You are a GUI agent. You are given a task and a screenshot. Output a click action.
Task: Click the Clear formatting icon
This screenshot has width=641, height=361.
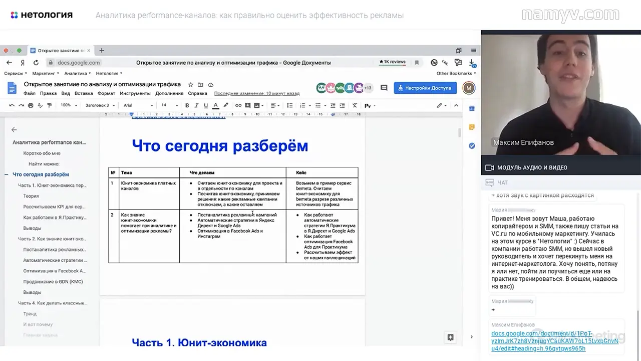[x=355, y=105]
